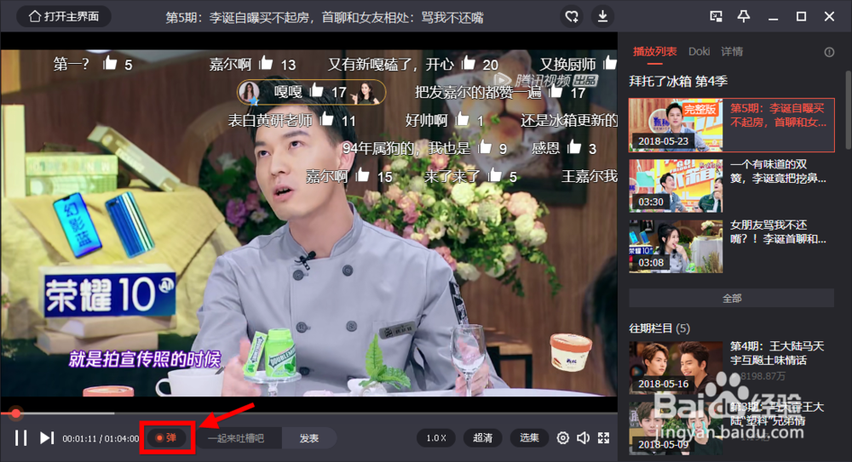Like the 94年属狗的 comment
The image size is (852, 462).
tap(484, 146)
